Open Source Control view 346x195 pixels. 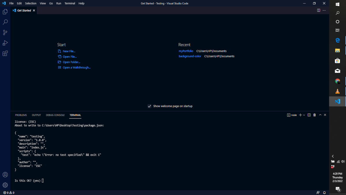[x=5, y=32]
